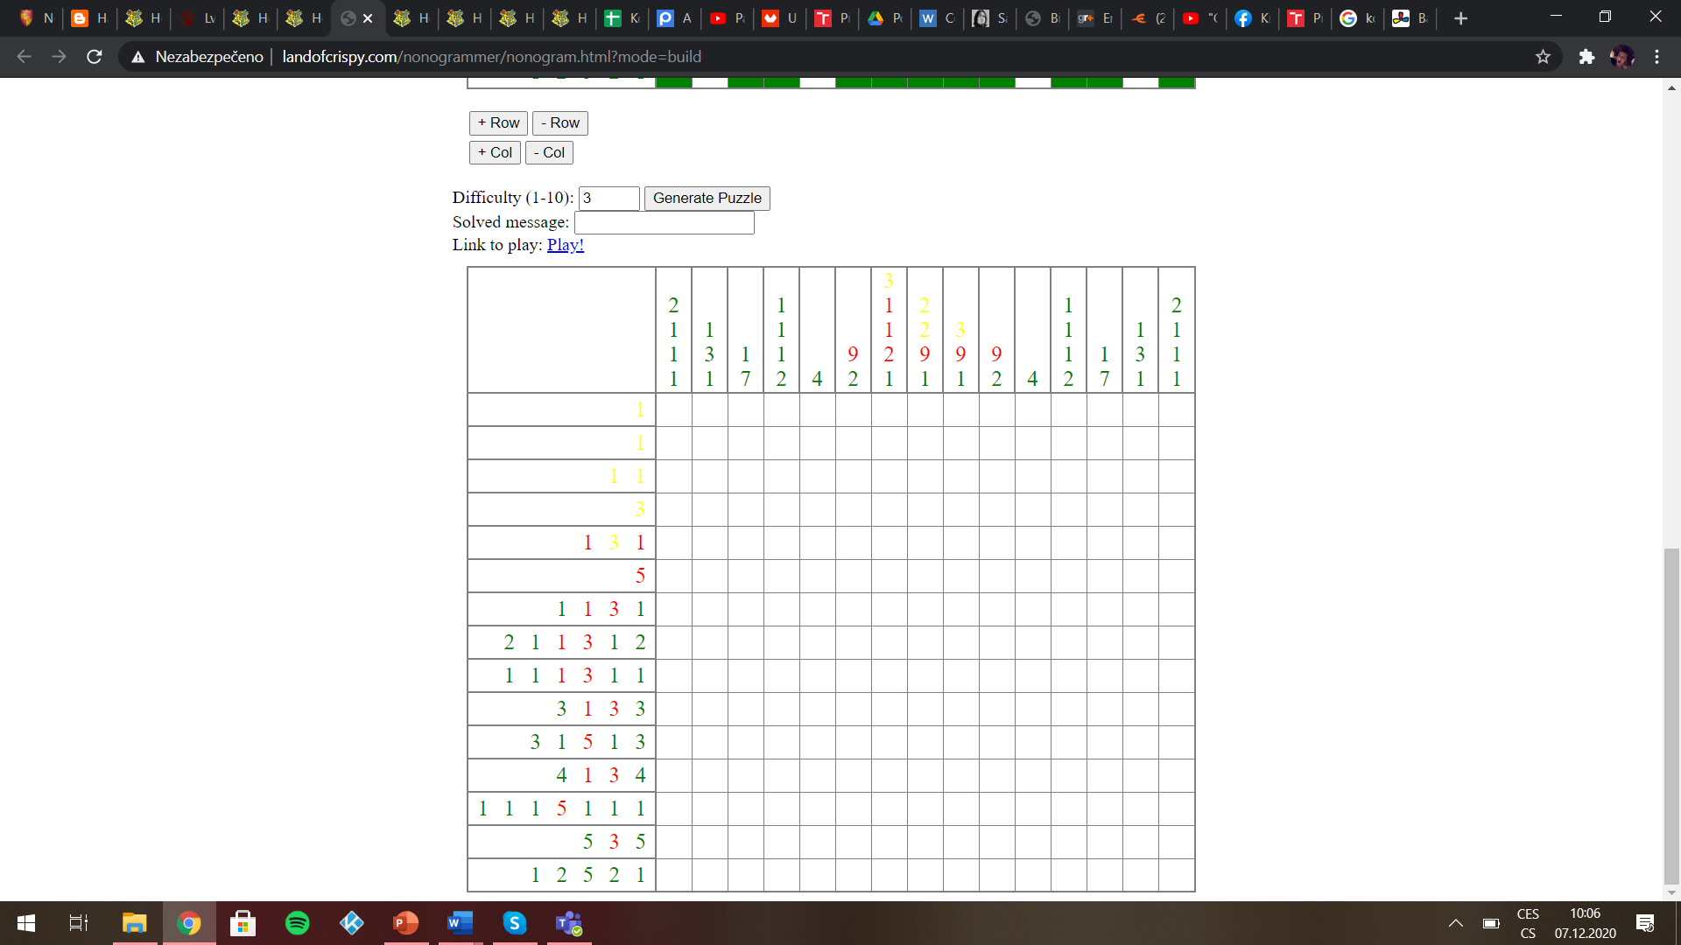Open Skype from the taskbar
The width and height of the screenshot is (1681, 945).
(514, 923)
